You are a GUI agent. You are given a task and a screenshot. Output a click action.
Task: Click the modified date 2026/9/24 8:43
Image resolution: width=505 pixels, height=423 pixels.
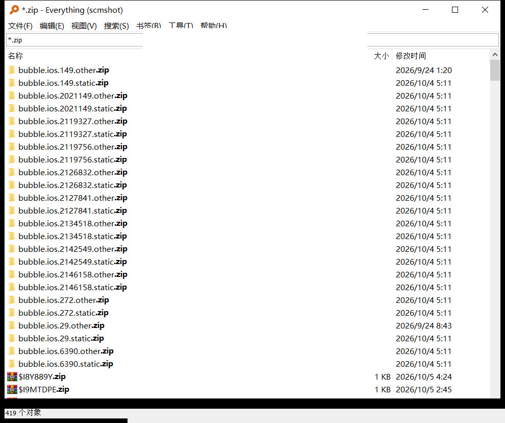[424, 325]
